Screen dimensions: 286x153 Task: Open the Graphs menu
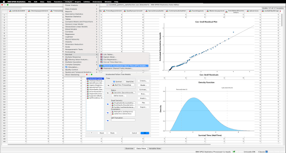(78, 2)
